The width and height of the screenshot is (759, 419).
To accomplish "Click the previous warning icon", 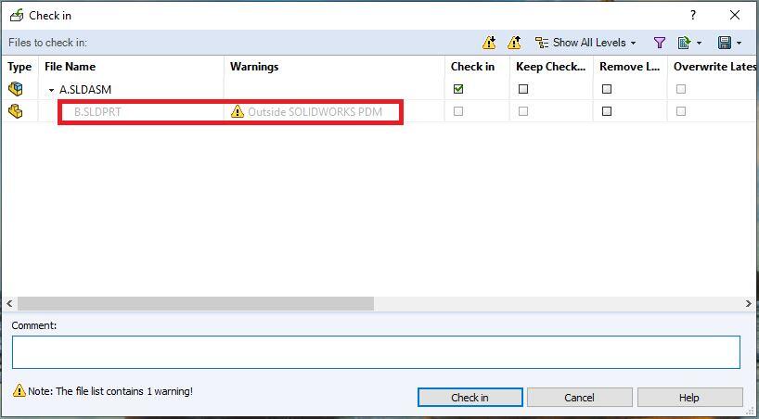I will (x=514, y=43).
